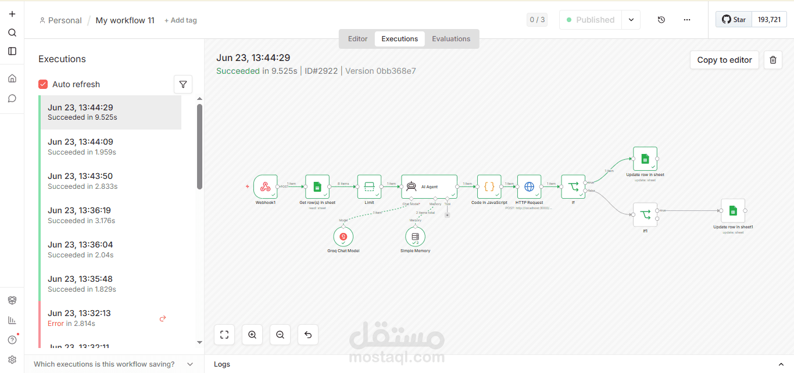The width and height of the screenshot is (794, 373).
Task: Delete execution with trash icon
Action: (x=773, y=60)
